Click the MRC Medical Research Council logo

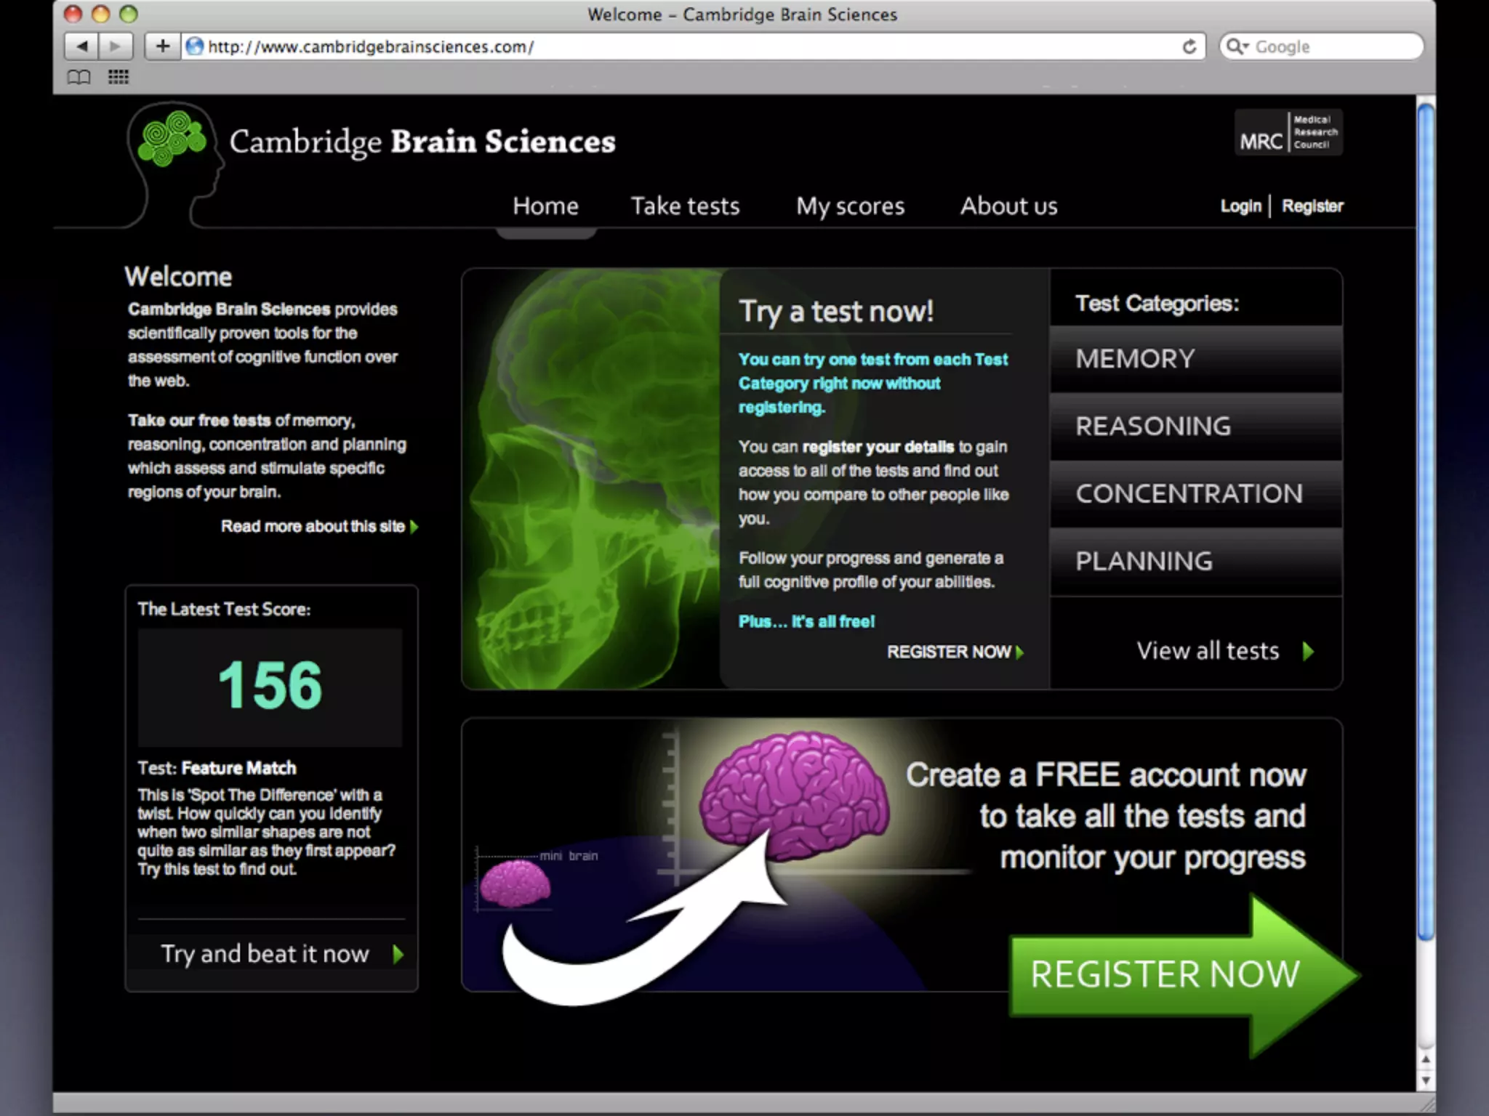[x=1288, y=133]
